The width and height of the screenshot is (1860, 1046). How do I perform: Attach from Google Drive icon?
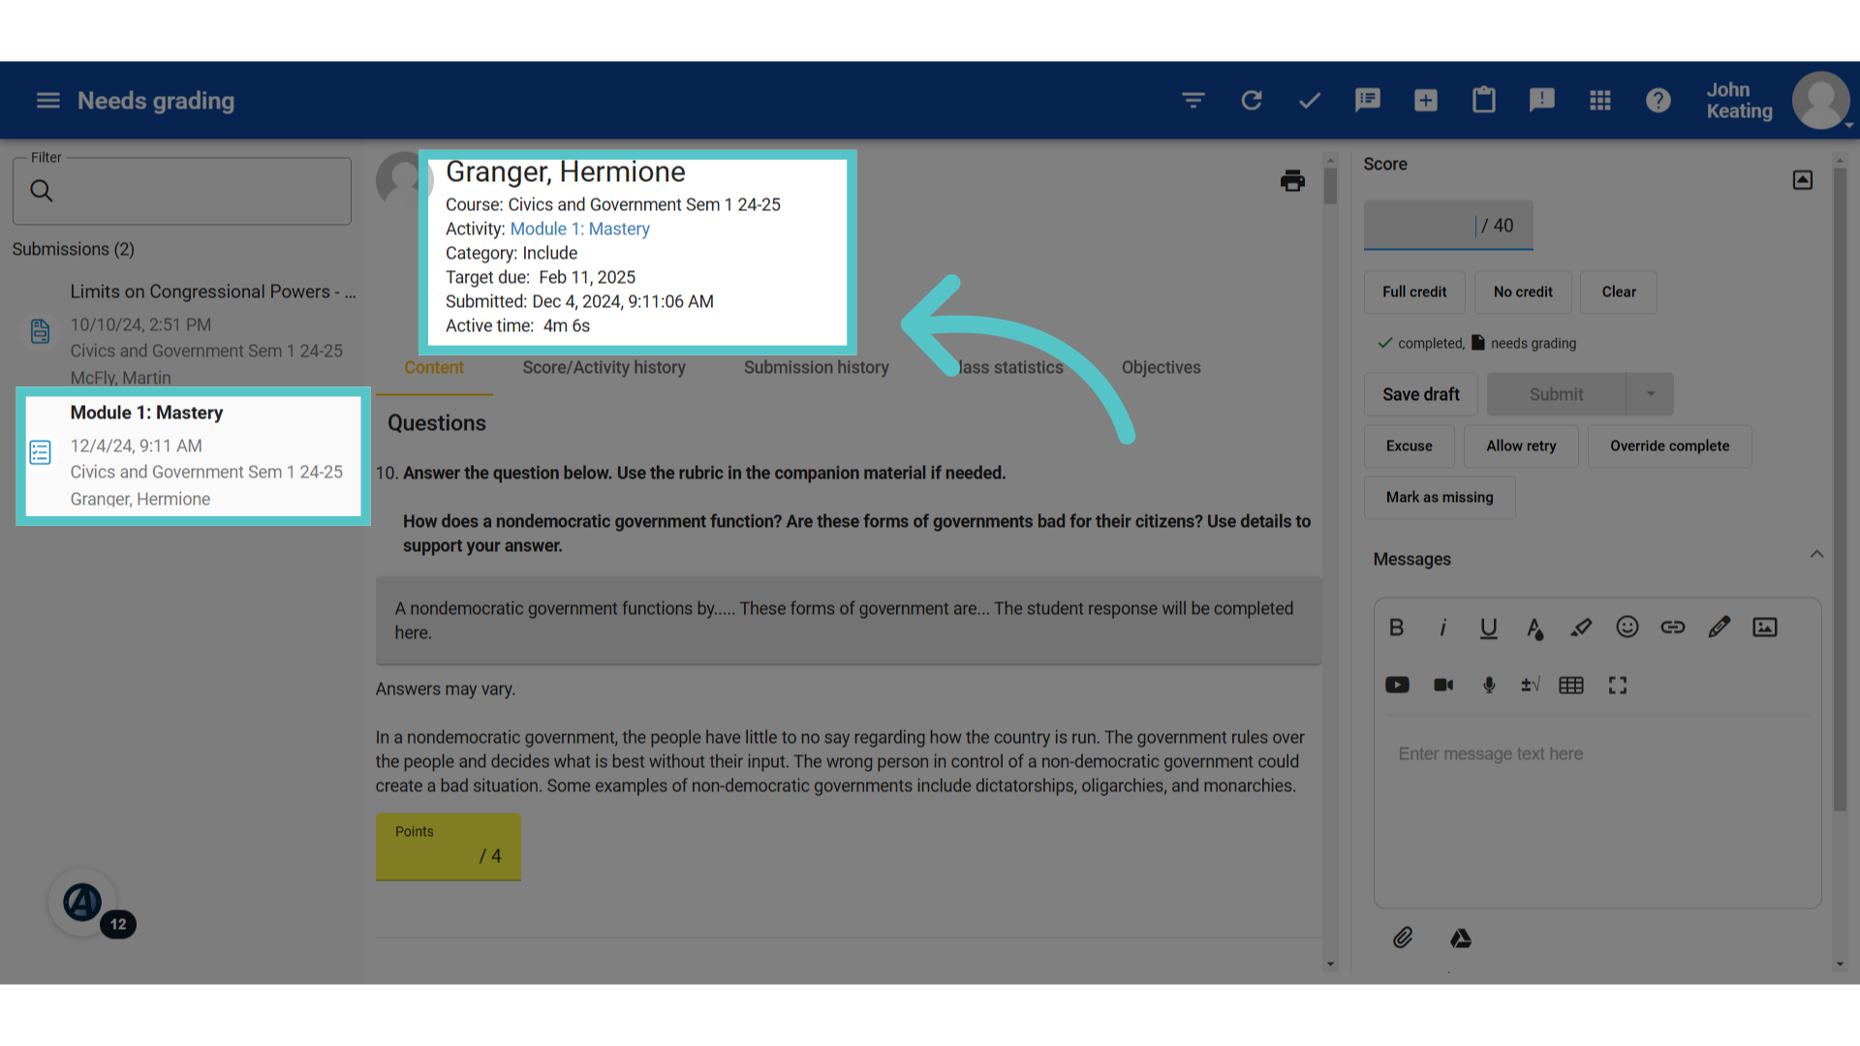pyautogui.click(x=1461, y=938)
